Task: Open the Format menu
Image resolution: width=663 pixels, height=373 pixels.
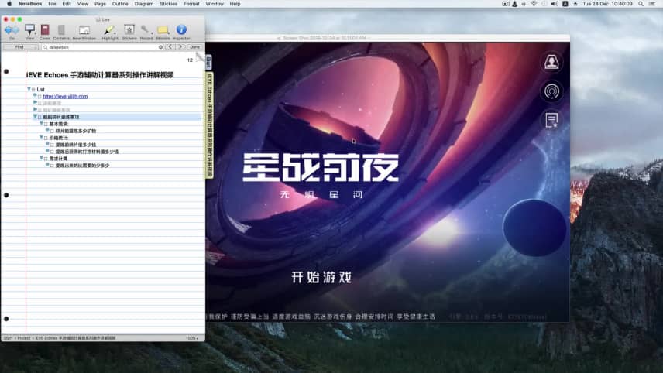Action: point(191,4)
